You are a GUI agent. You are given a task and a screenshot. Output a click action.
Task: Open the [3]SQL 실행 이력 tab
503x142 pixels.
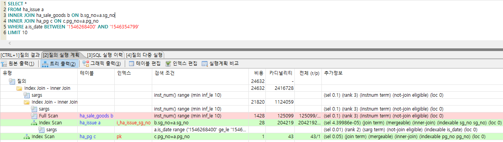105,55
